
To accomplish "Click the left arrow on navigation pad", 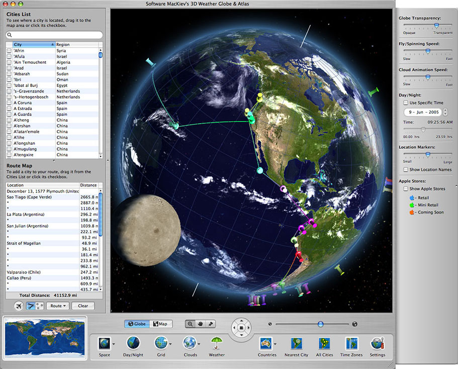I will (x=234, y=328).
